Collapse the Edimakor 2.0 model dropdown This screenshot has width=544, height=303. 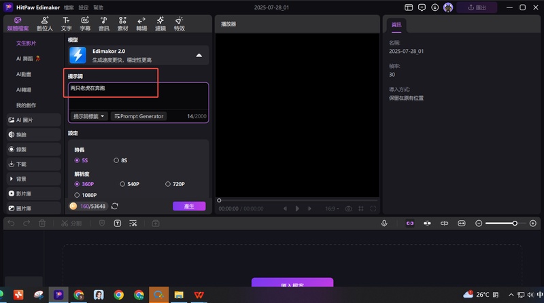tap(199, 55)
